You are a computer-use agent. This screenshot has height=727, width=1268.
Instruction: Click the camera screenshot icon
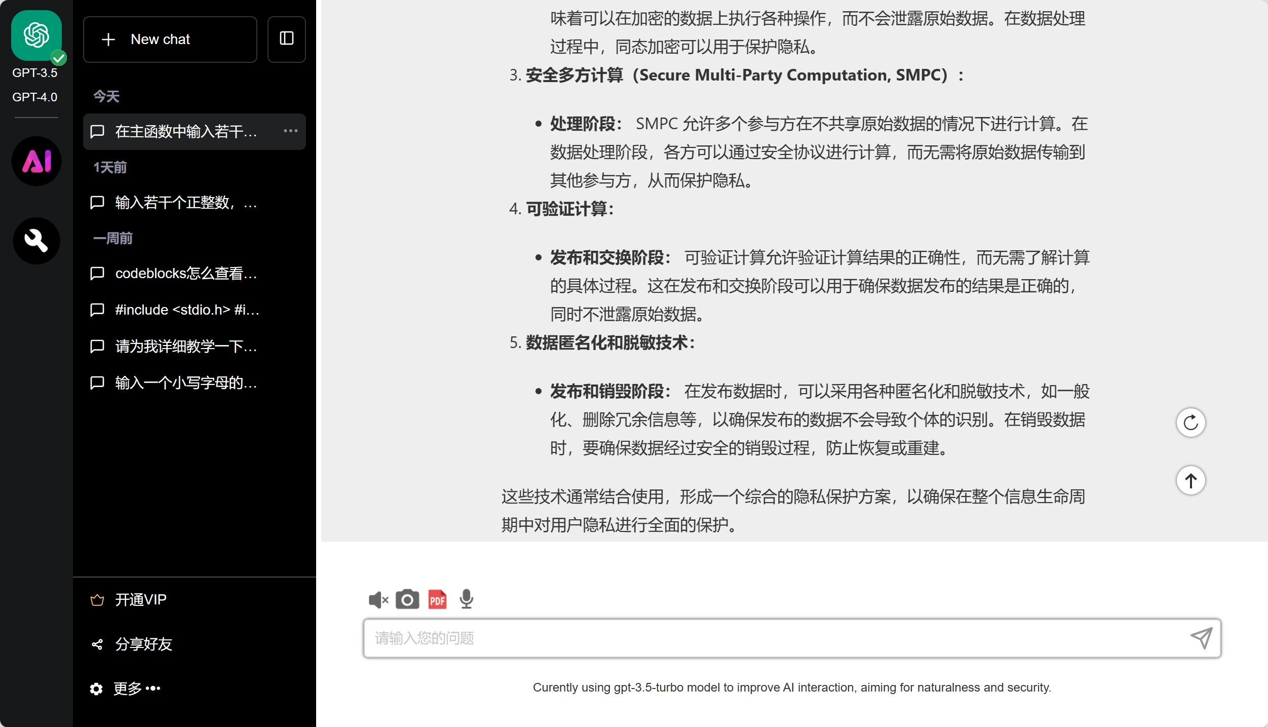point(407,600)
